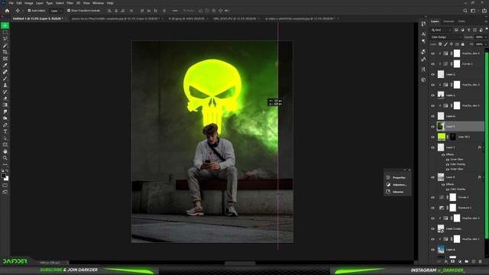Hide the Color Fill 1 layer
This screenshot has height=275, width=489.
432,137
